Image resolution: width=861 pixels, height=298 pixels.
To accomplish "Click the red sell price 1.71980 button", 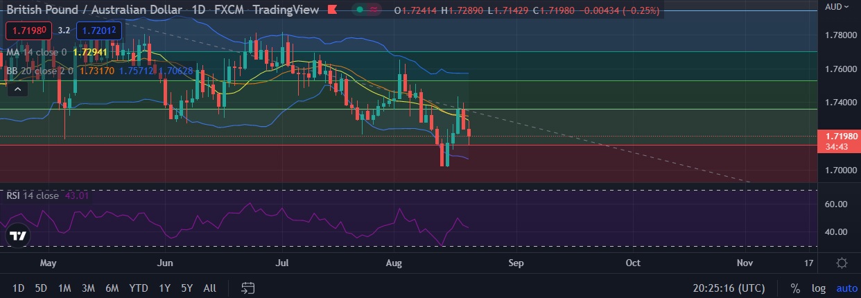I will [28, 30].
